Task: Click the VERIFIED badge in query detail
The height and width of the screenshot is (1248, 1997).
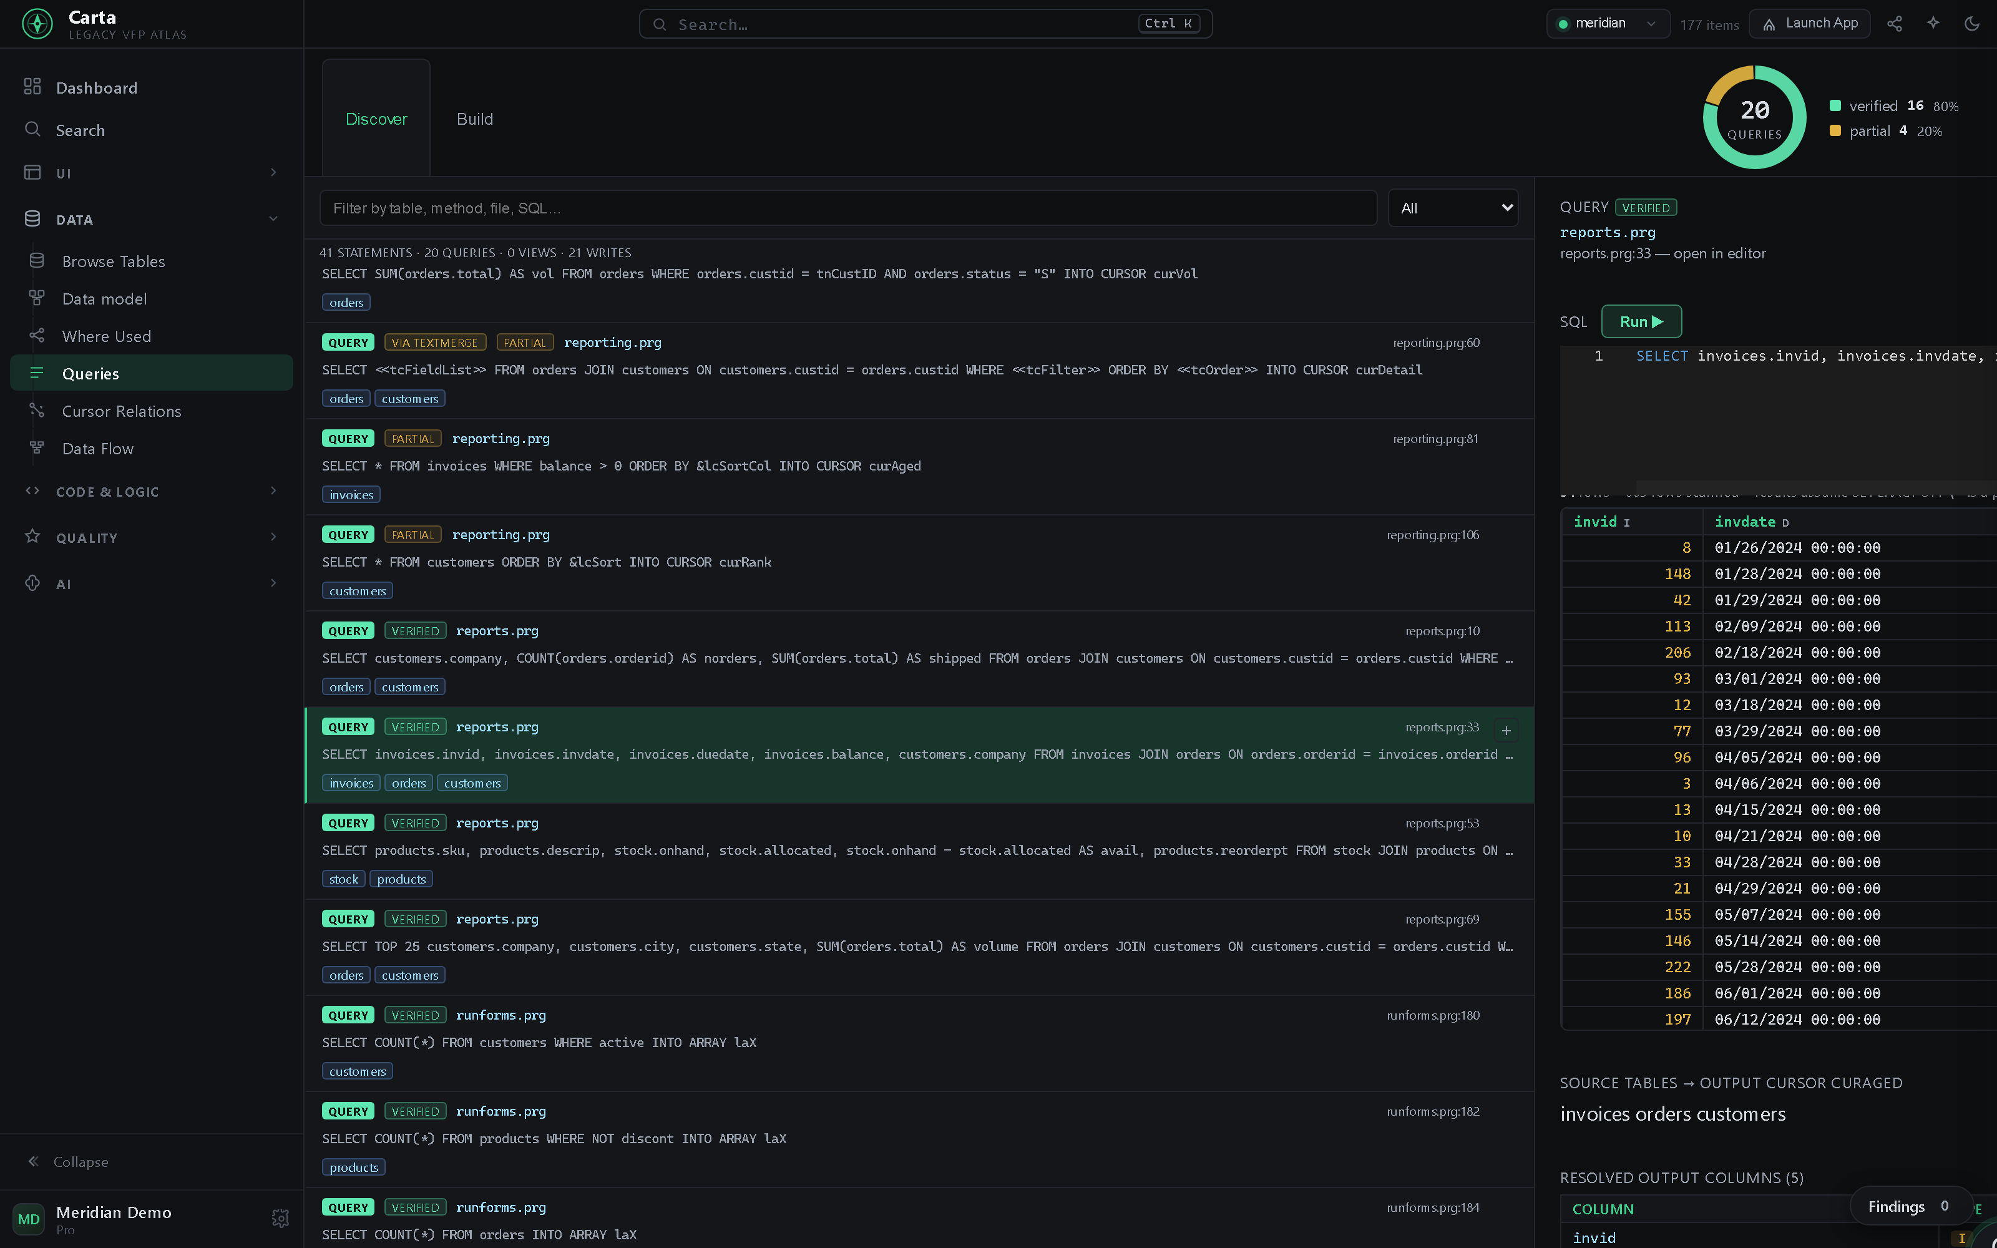Action: click(1646, 207)
